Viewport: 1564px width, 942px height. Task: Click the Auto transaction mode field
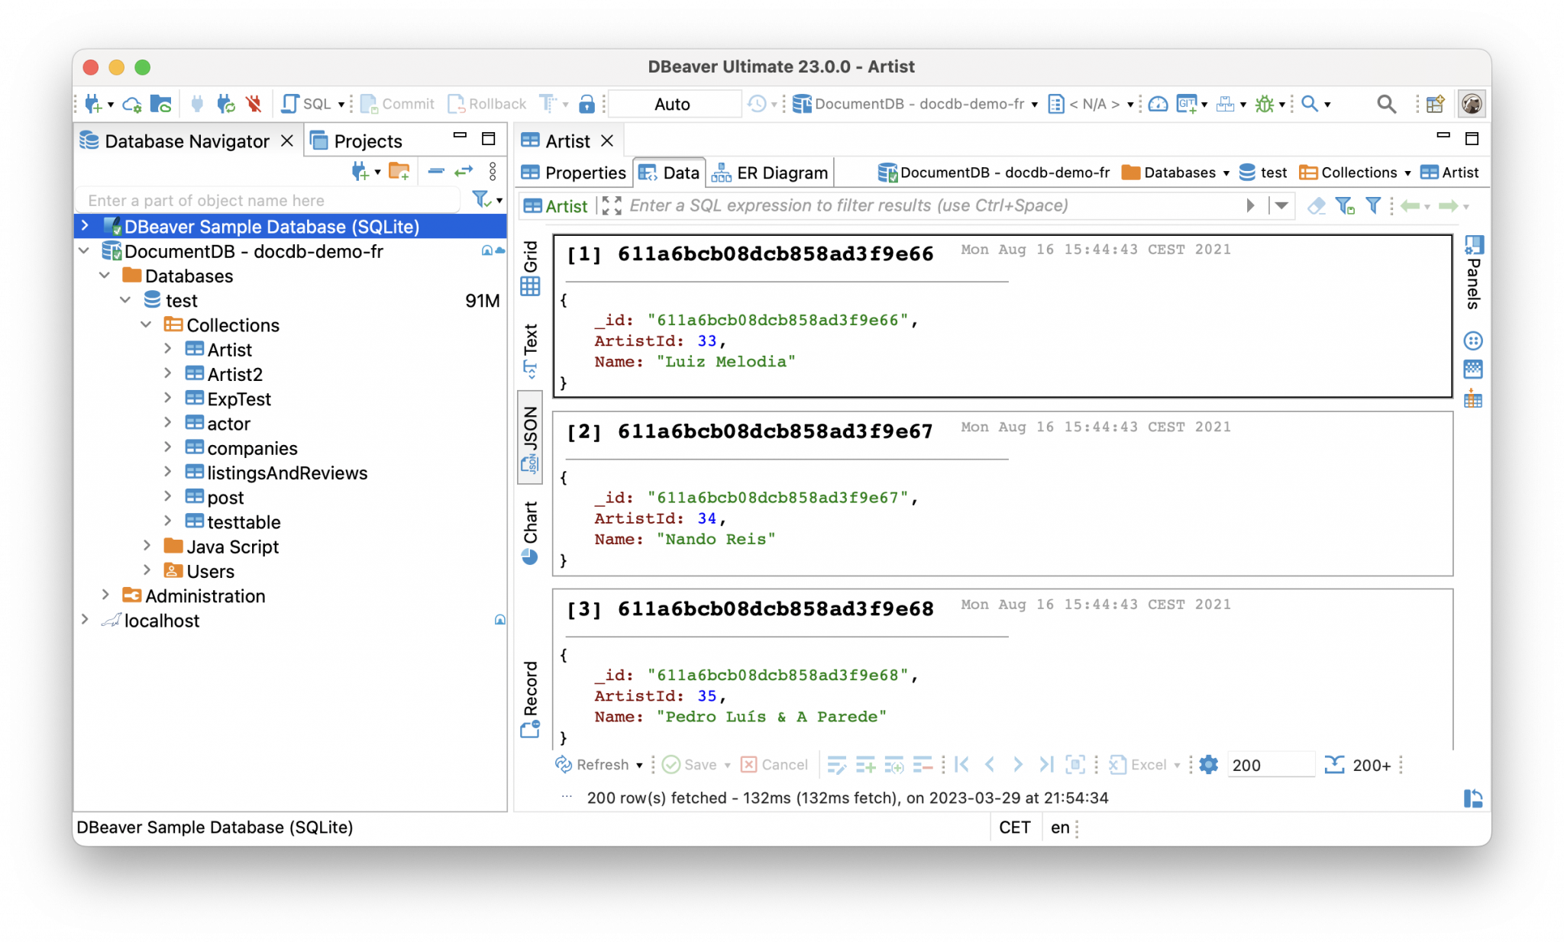coord(674,103)
